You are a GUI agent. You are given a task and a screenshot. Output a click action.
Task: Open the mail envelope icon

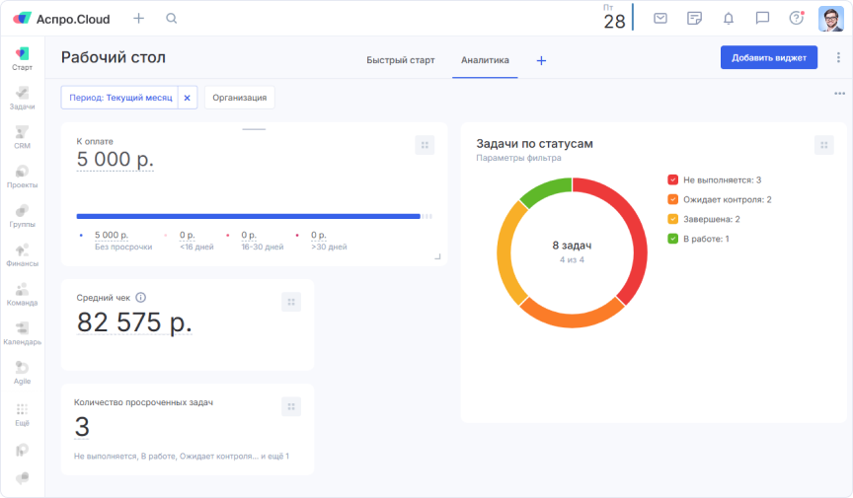coord(660,19)
